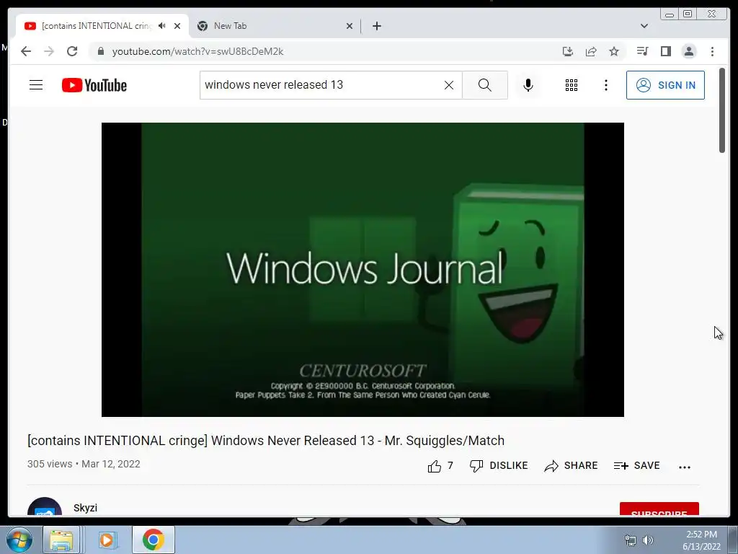Image resolution: width=738 pixels, height=554 pixels.
Task: Clear the search box text with X
Action: 449,85
